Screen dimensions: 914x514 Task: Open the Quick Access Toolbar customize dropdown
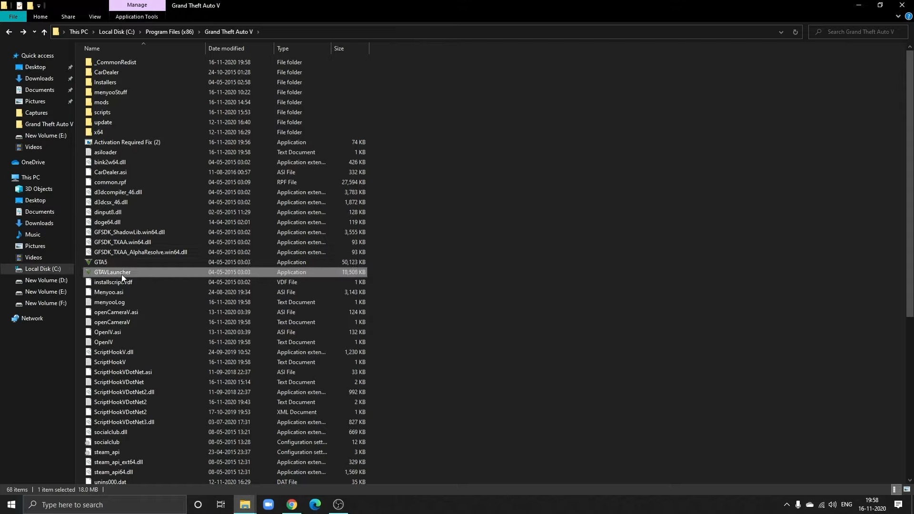(x=39, y=6)
